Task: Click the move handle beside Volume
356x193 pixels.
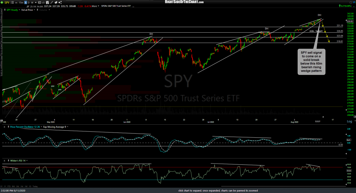Action: (37, 10)
